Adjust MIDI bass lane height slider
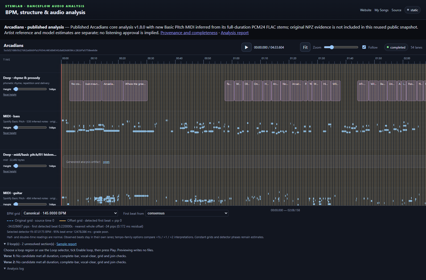The image size is (426, 280). pyautogui.click(x=30, y=127)
